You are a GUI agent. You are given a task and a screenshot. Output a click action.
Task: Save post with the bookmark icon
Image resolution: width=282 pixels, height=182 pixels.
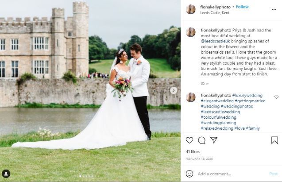[x=274, y=140]
